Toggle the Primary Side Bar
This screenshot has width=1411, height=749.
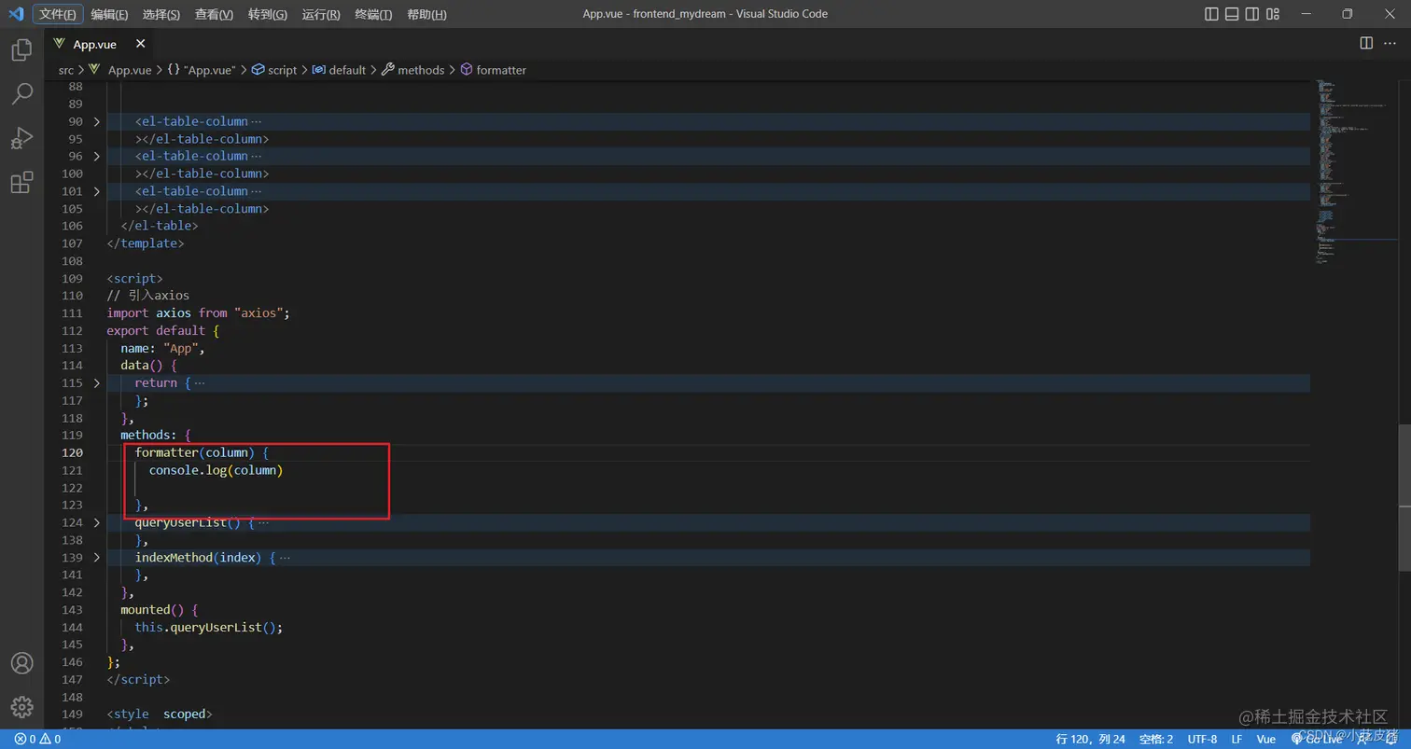coord(1211,14)
